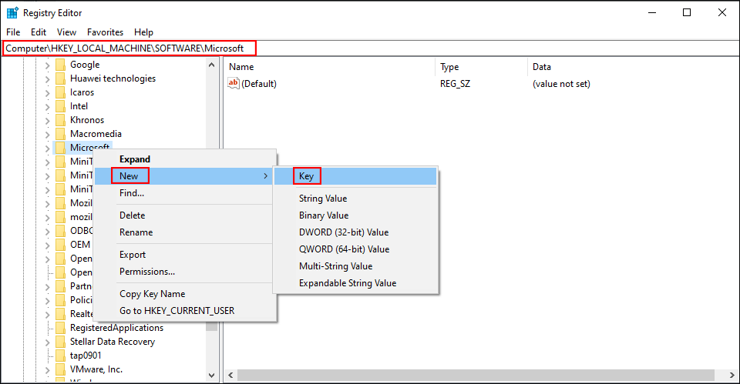Select Binary Value in the submenu
The width and height of the screenshot is (740, 384).
[355, 215]
